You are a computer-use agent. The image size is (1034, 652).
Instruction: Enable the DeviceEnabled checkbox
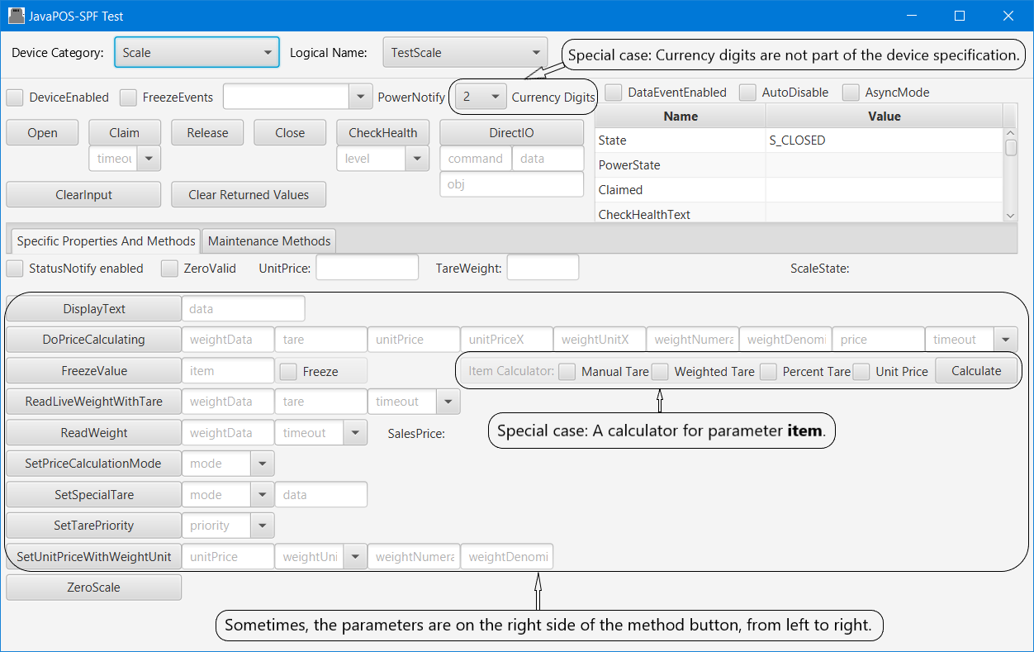tap(15, 98)
